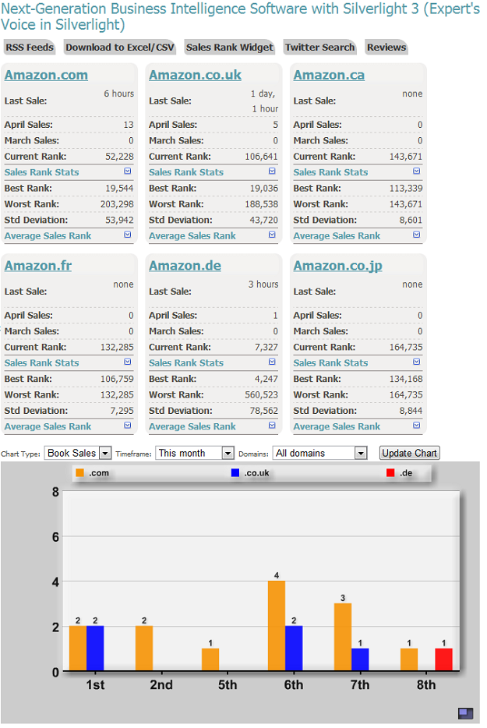Collapse Sales Rank Stats arrow for Amazon.de
Viewport: 487px width, 728px height.
pyautogui.click(x=272, y=362)
